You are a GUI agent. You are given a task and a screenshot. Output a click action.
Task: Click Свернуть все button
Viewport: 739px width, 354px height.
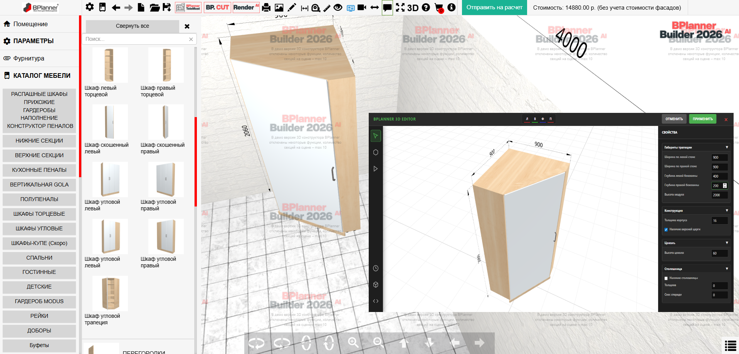pyautogui.click(x=133, y=26)
